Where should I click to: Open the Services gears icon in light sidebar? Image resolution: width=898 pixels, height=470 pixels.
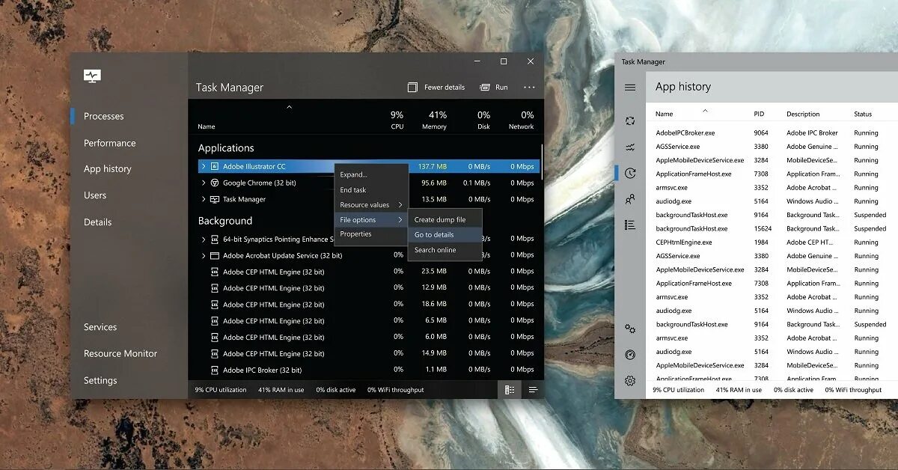coord(630,329)
